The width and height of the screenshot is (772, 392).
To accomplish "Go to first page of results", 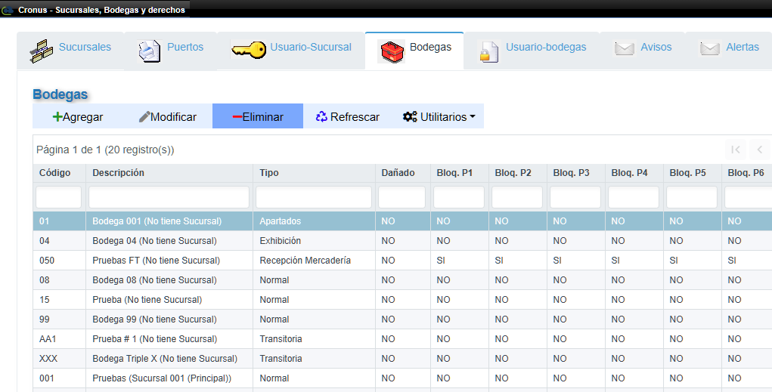I will [x=735, y=149].
